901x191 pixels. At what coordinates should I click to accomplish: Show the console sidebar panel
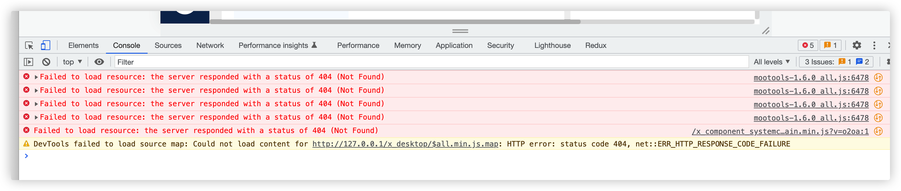coord(28,62)
